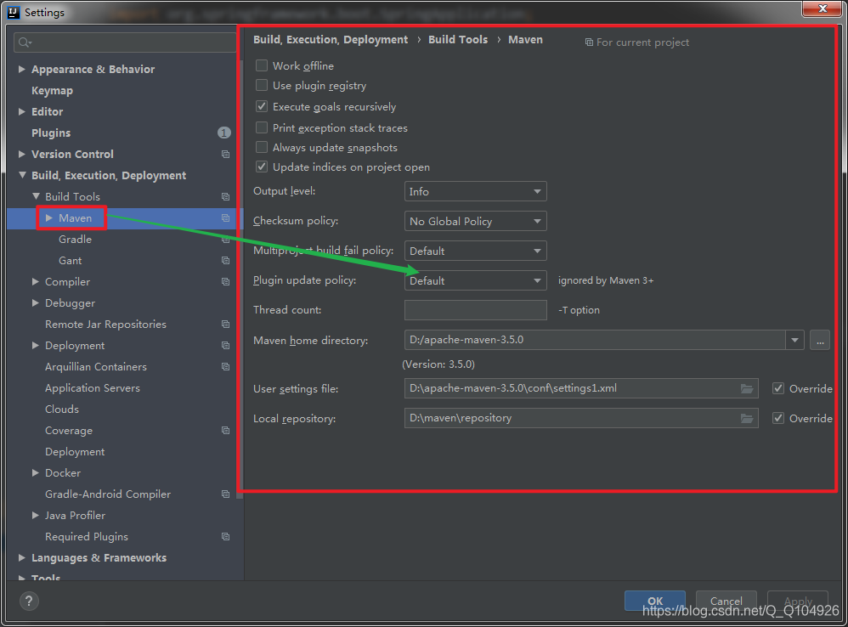This screenshot has height=627, width=848.
Task: Open the Maven home directory dropdown arrow
Action: coord(794,340)
